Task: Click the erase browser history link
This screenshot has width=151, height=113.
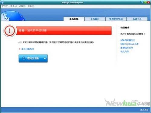Action: tap(128, 40)
